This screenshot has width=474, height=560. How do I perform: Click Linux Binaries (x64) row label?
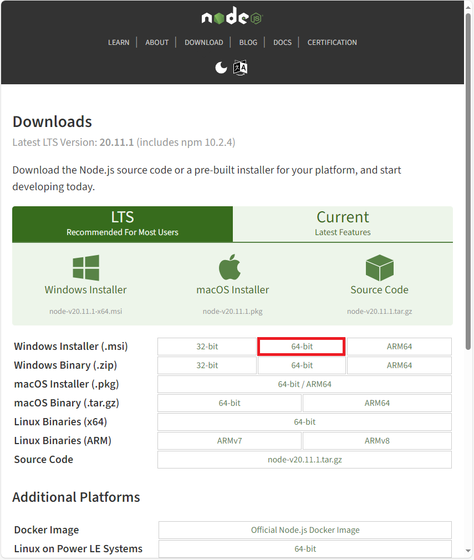click(x=60, y=422)
